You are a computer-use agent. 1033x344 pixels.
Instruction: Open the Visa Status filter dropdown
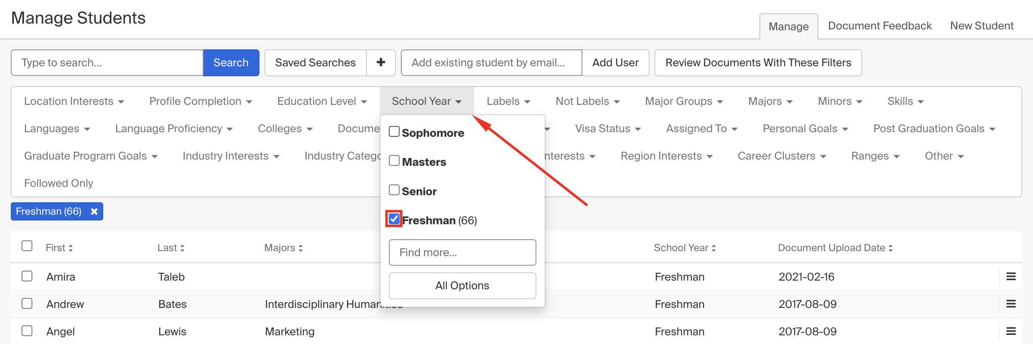pyautogui.click(x=608, y=128)
